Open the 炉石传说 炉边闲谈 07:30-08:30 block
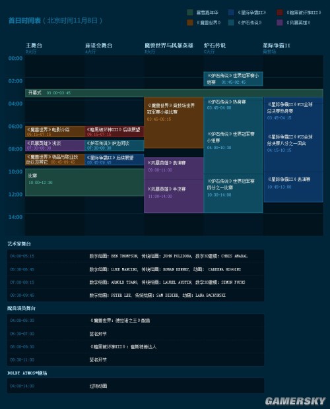Viewport: 330px width, 409px height. coord(114,145)
